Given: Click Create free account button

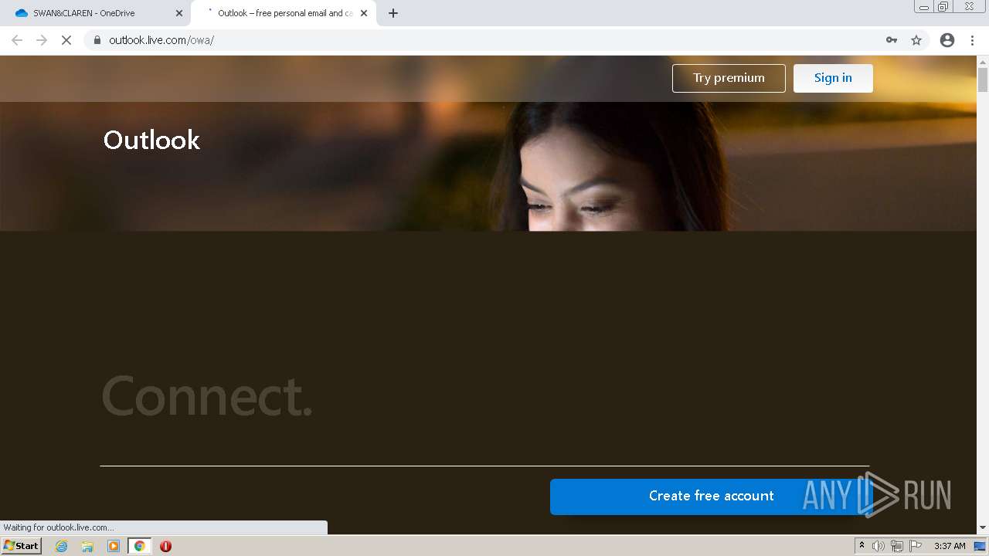Looking at the screenshot, I should 711,497.
